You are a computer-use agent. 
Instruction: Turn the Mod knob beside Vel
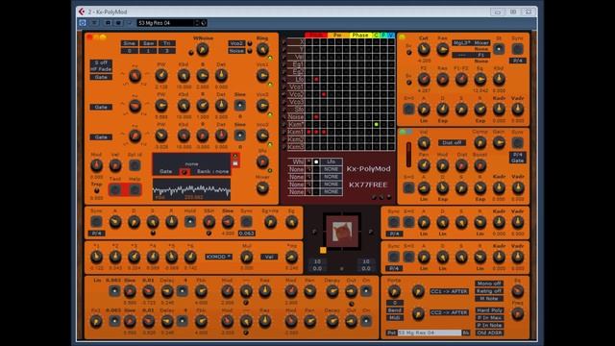pos(96,165)
